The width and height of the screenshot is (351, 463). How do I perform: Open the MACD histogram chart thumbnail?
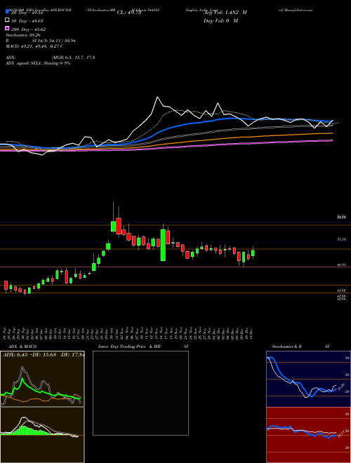pos(42,435)
